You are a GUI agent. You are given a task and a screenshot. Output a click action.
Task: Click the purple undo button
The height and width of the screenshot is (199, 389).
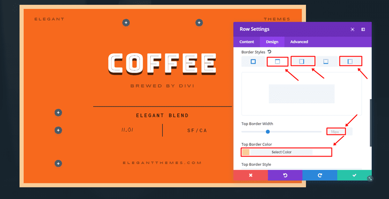point(285,175)
